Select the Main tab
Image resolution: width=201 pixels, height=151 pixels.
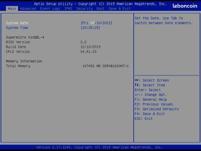coord(12,9)
